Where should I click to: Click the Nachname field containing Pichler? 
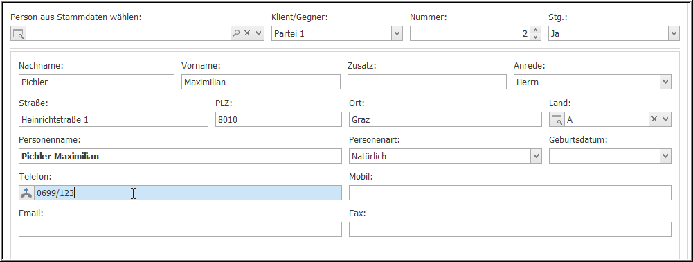coord(96,82)
